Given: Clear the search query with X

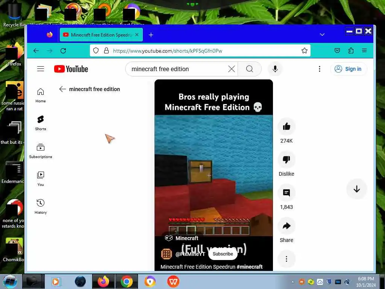Looking at the screenshot, I should [x=232, y=69].
